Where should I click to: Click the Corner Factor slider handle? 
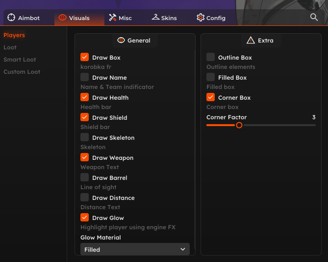tap(239, 125)
